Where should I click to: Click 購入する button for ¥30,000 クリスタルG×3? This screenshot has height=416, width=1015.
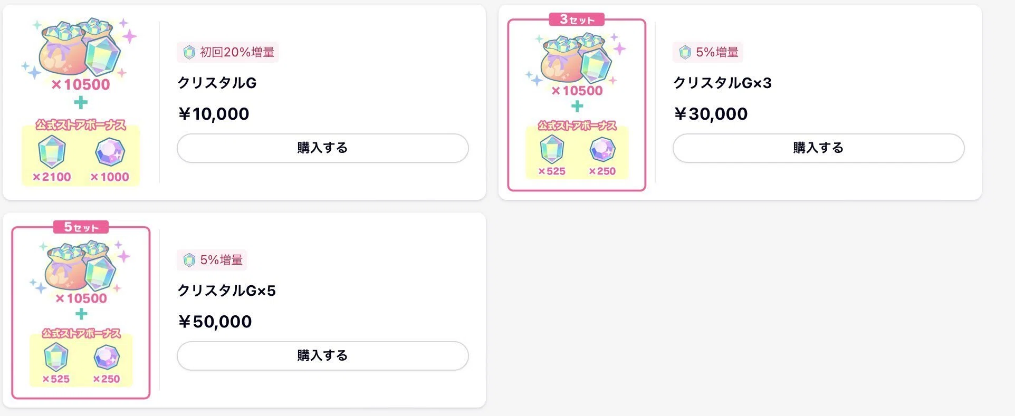818,148
